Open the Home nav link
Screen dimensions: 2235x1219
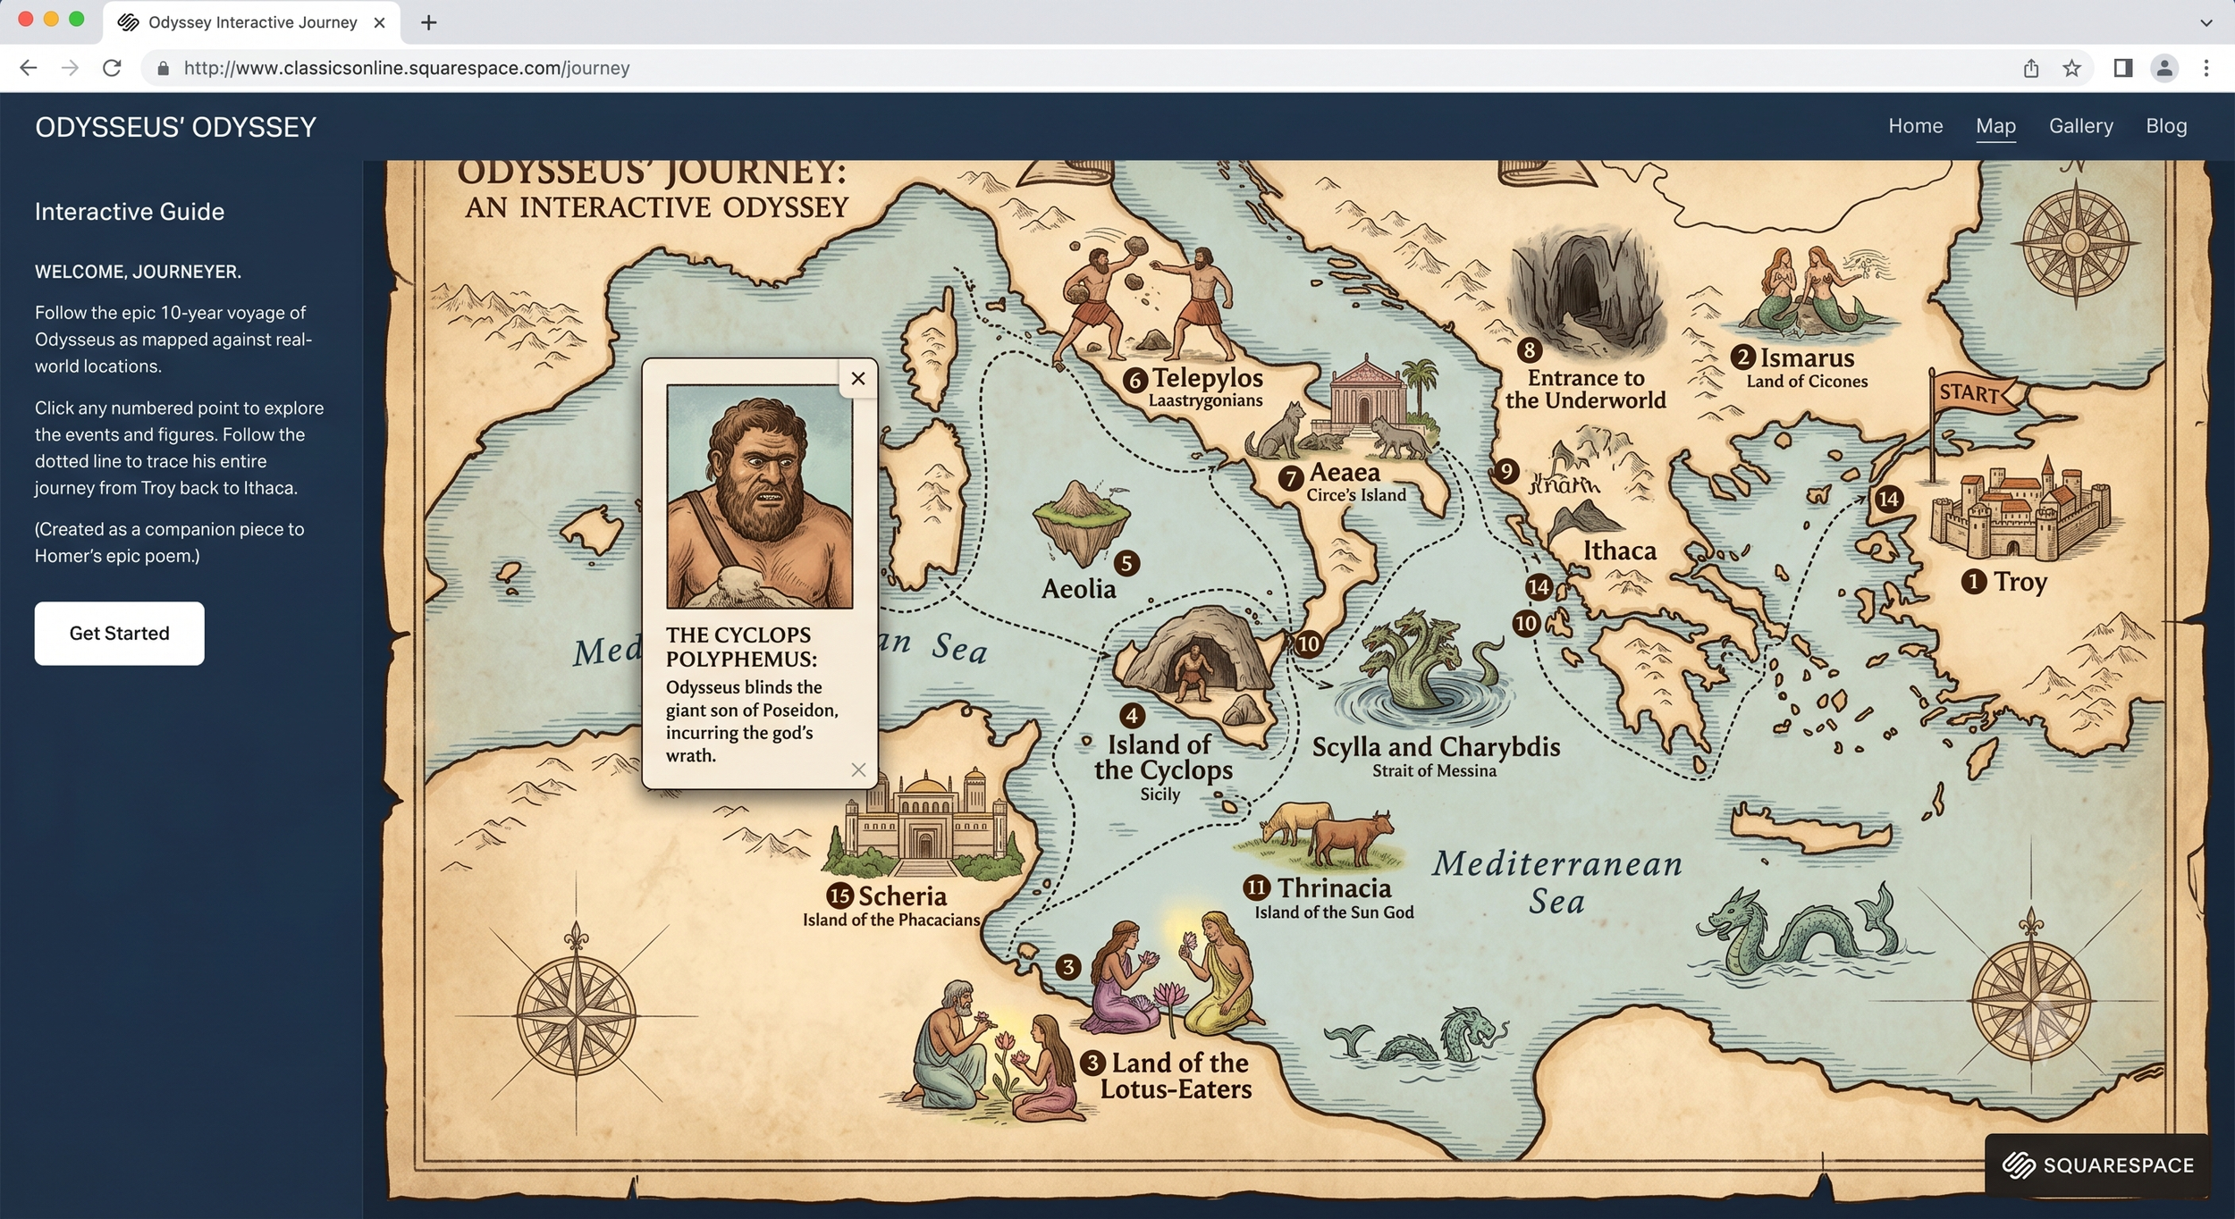pos(1915,126)
